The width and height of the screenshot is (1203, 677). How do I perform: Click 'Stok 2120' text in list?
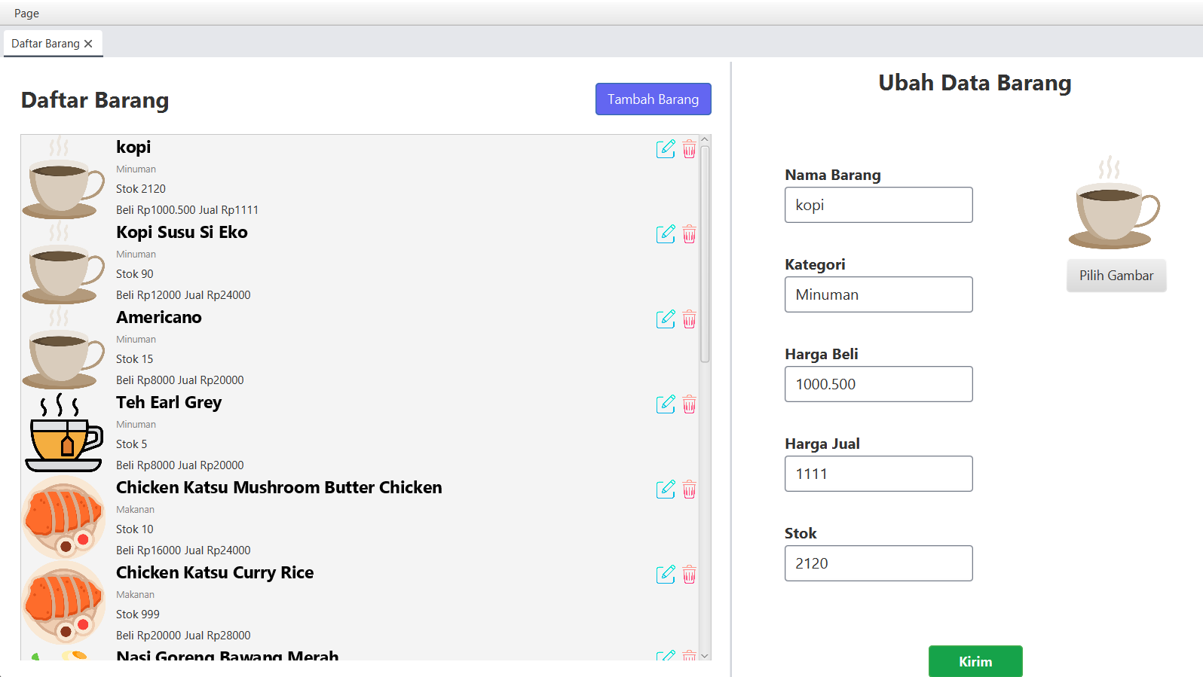click(x=141, y=189)
